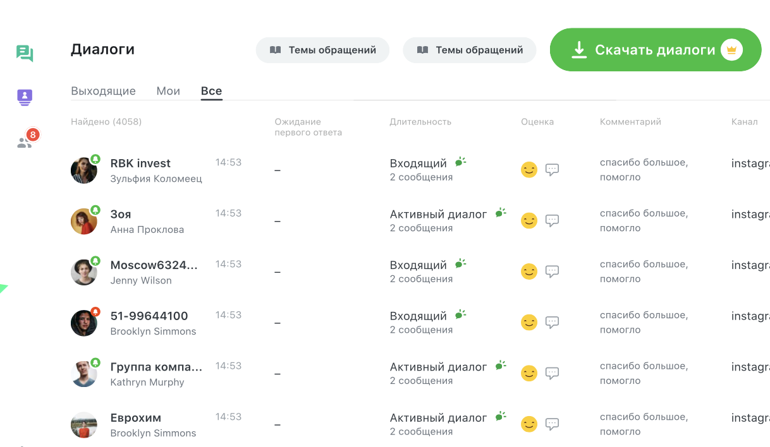
Task: Open the comment bubble icon in Зоя row
Action: coord(552,221)
